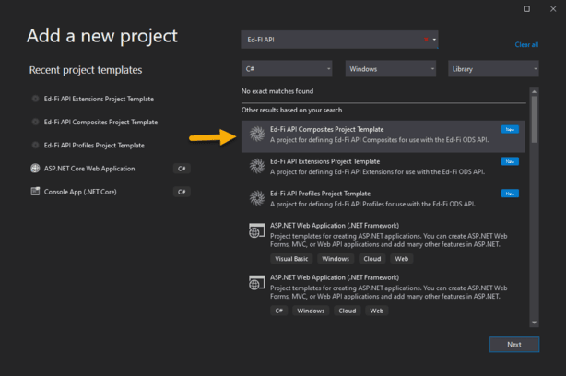Select ASP.NET Web Application with C# tag
566x376 pixels.
click(x=383, y=294)
